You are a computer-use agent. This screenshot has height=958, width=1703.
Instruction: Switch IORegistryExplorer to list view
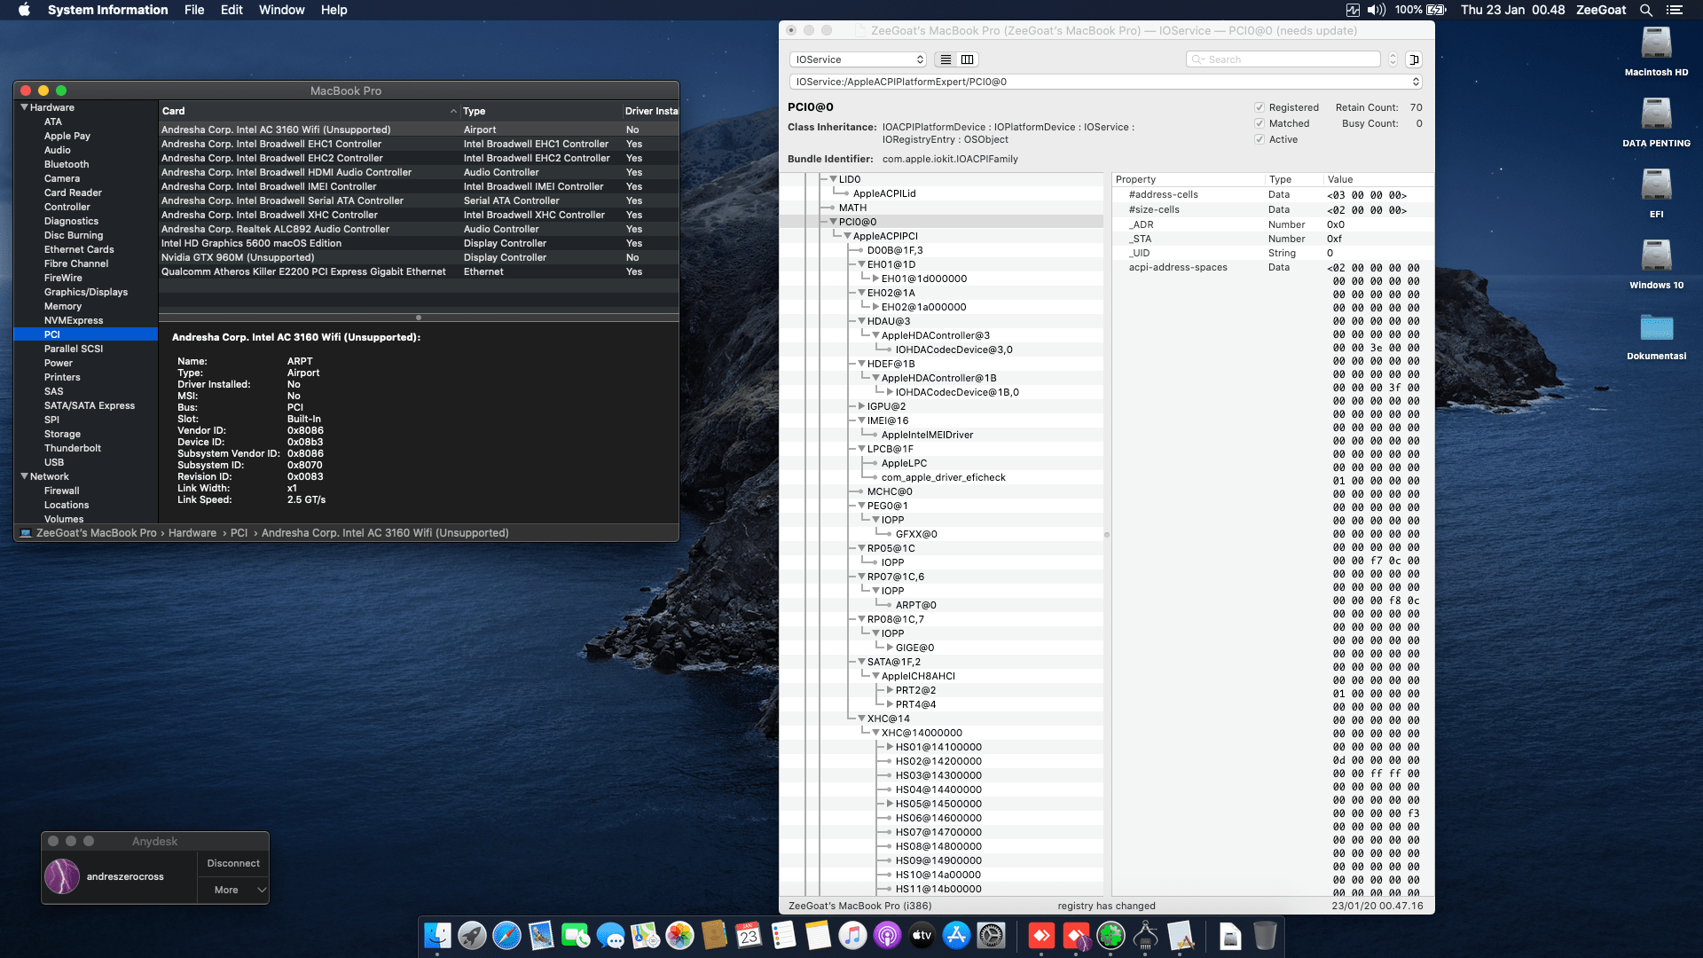click(946, 59)
